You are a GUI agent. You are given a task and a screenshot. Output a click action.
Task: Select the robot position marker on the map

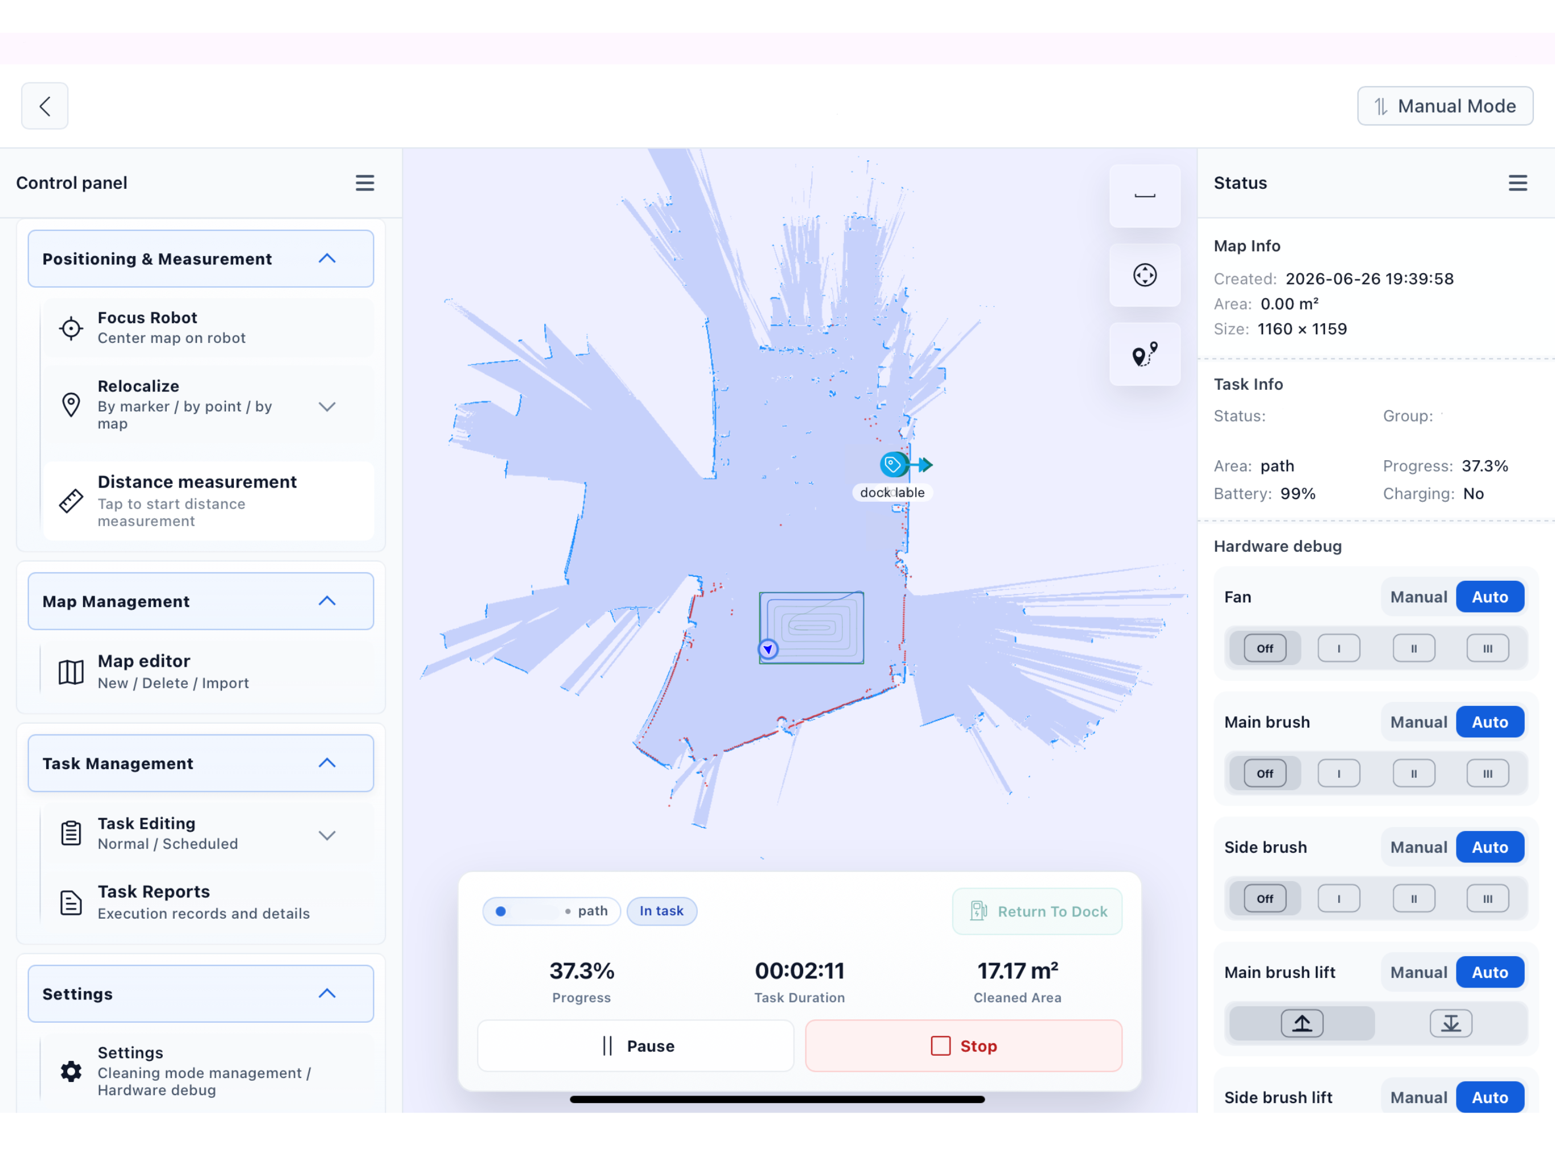click(768, 649)
